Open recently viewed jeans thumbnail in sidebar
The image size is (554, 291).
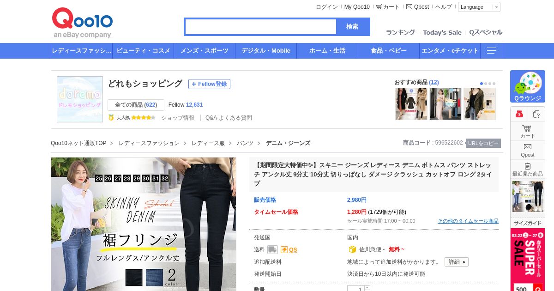(528, 196)
